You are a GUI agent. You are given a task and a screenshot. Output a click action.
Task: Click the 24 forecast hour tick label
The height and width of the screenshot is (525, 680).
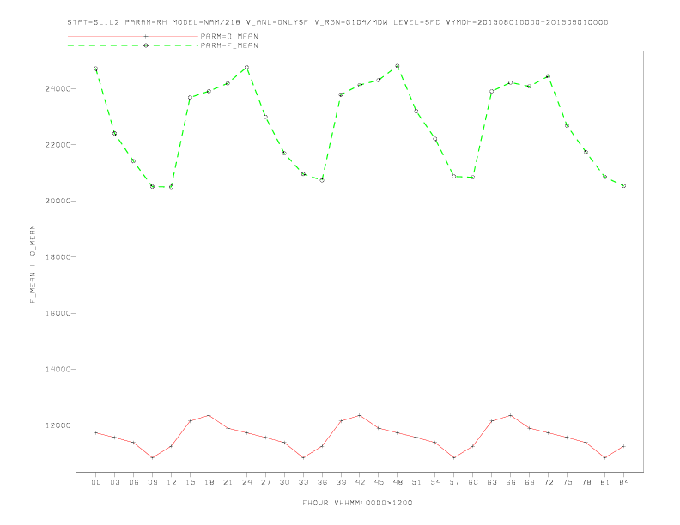pyautogui.click(x=246, y=482)
